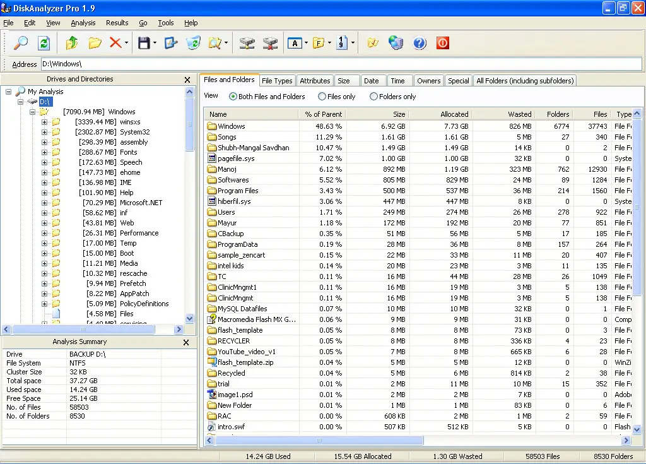The image size is (646, 464).
Task: Select the Files only radio button
Action: [322, 97]
